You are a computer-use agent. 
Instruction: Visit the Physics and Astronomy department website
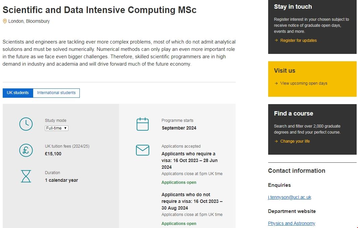[292, 223]
